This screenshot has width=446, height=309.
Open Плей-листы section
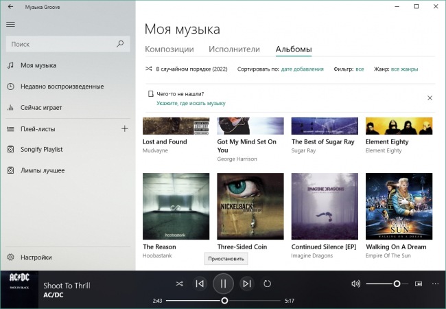[38, 129]
